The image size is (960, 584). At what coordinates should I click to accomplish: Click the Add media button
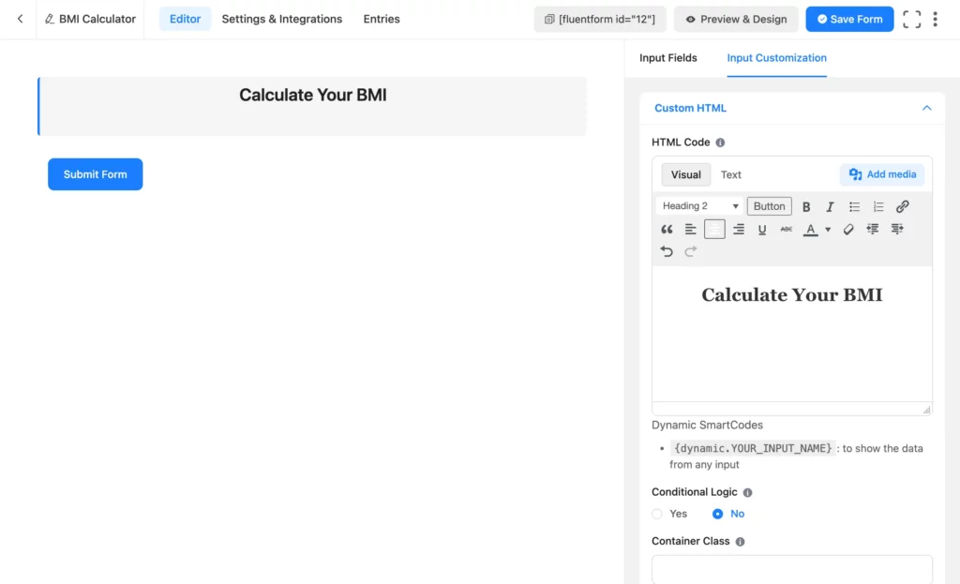[882, 174]
